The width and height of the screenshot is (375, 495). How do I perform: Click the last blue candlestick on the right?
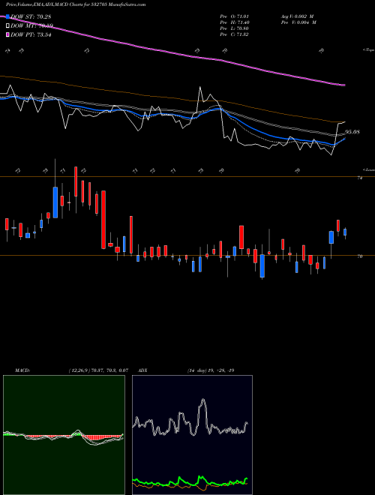[345, 232]
